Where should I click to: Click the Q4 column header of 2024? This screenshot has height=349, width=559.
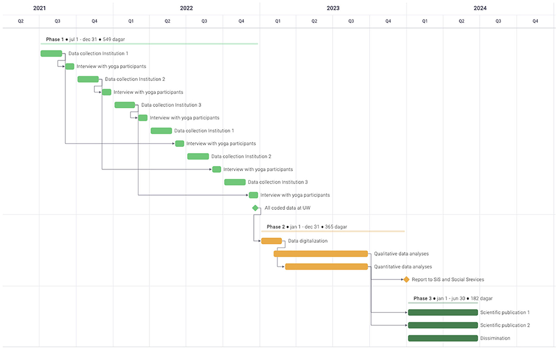(535, 21)
